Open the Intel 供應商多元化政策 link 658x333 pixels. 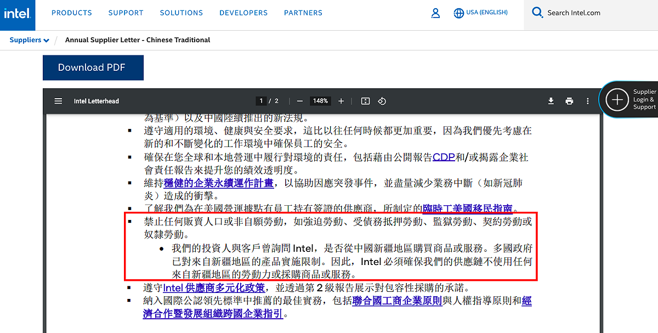[x=214, y=287]
